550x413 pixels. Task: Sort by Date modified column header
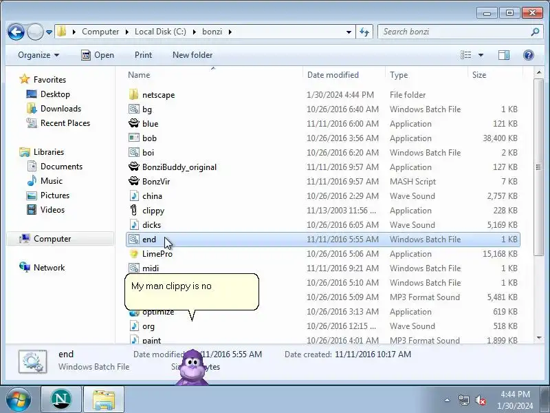pyautogui.click(x=344, y=75)
